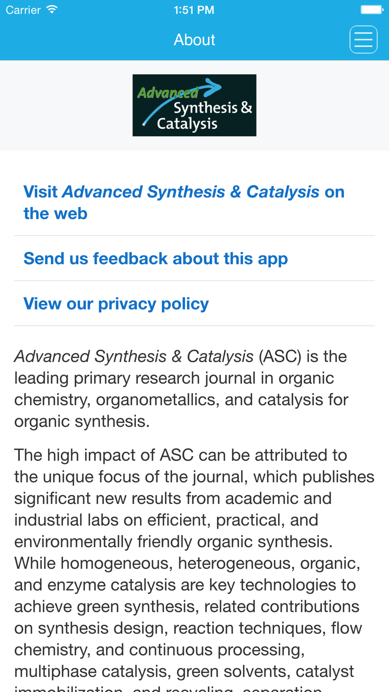This screenshot has height=692, width=389.
Task: Tap the Advanced Synthesis & Catalysis logo
Action: pyautogui.click(x=194, y=105)
